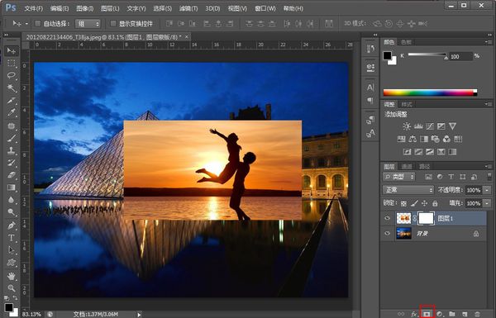Click the layer fx styles icon

[414, 314]
